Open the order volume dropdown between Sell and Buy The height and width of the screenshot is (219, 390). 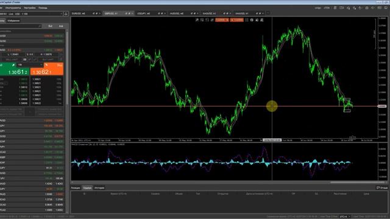(30, 65)
